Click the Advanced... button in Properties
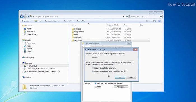Screen dimensions: 196x102 tap(121, 87)
